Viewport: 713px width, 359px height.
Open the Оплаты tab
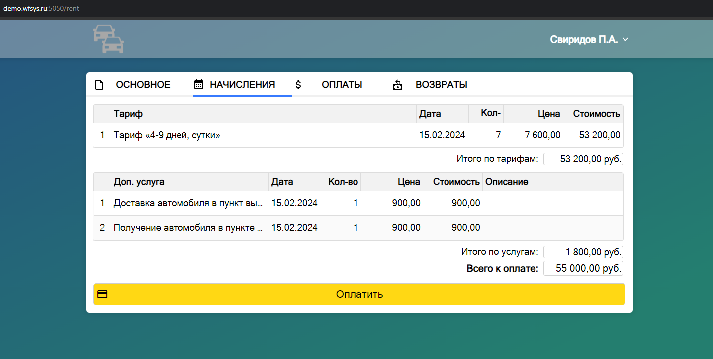tap(342, 85)
